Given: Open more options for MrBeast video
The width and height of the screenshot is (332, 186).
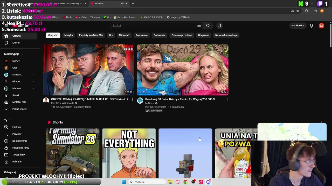Looking at the screenshot, I should click(x=227, y=99).
